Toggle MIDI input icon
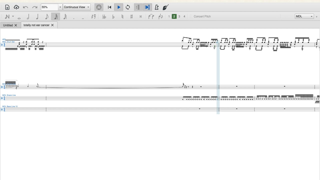The image size is (320, 180). pos(99,7)
